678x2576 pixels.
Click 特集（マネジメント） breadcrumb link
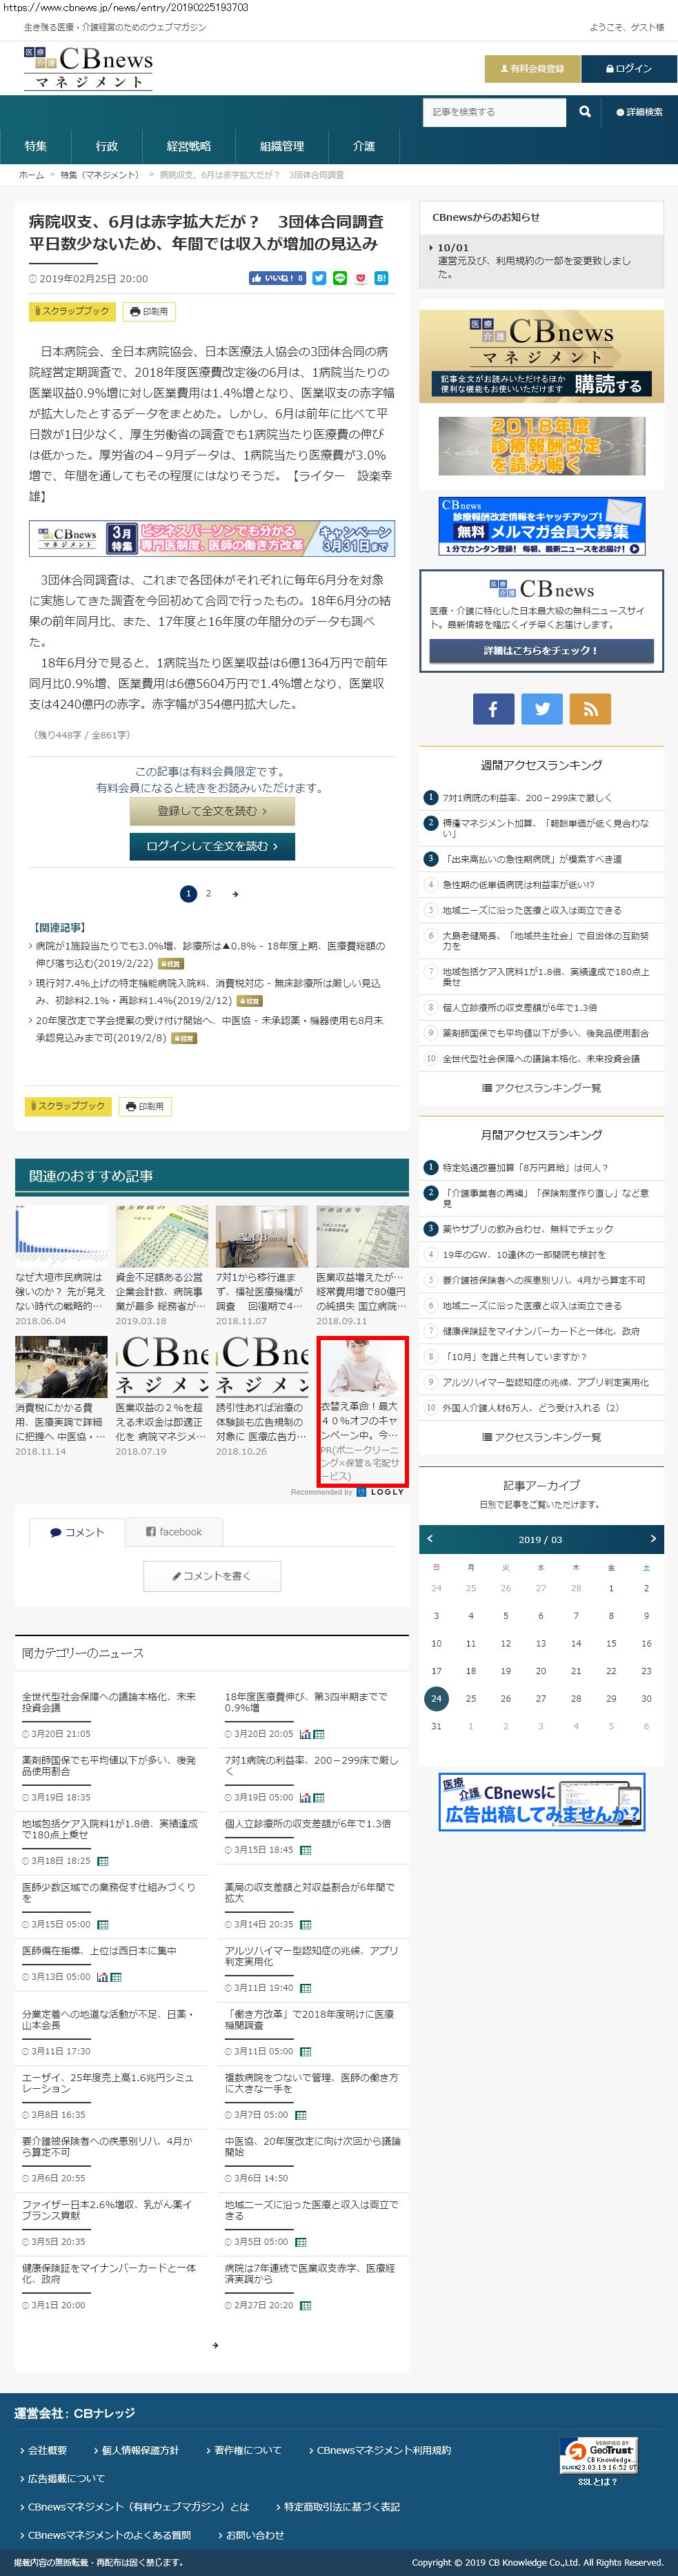[99, 175]
